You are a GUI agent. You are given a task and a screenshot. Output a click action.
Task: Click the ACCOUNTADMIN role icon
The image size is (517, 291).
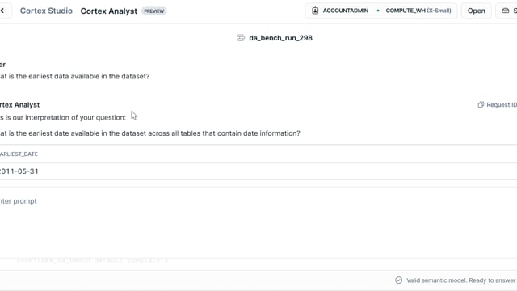[315, 11]
